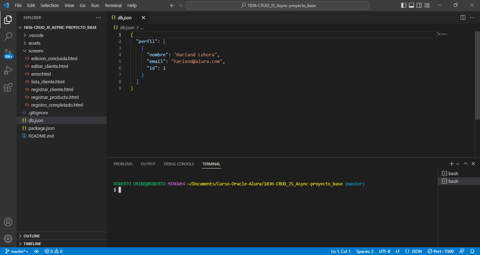480x255 pixels.
Task: Collapse the 1836-CRUD_JS_ASYNC-PROYECTO_BASE root folder
Action: (62, 27)
